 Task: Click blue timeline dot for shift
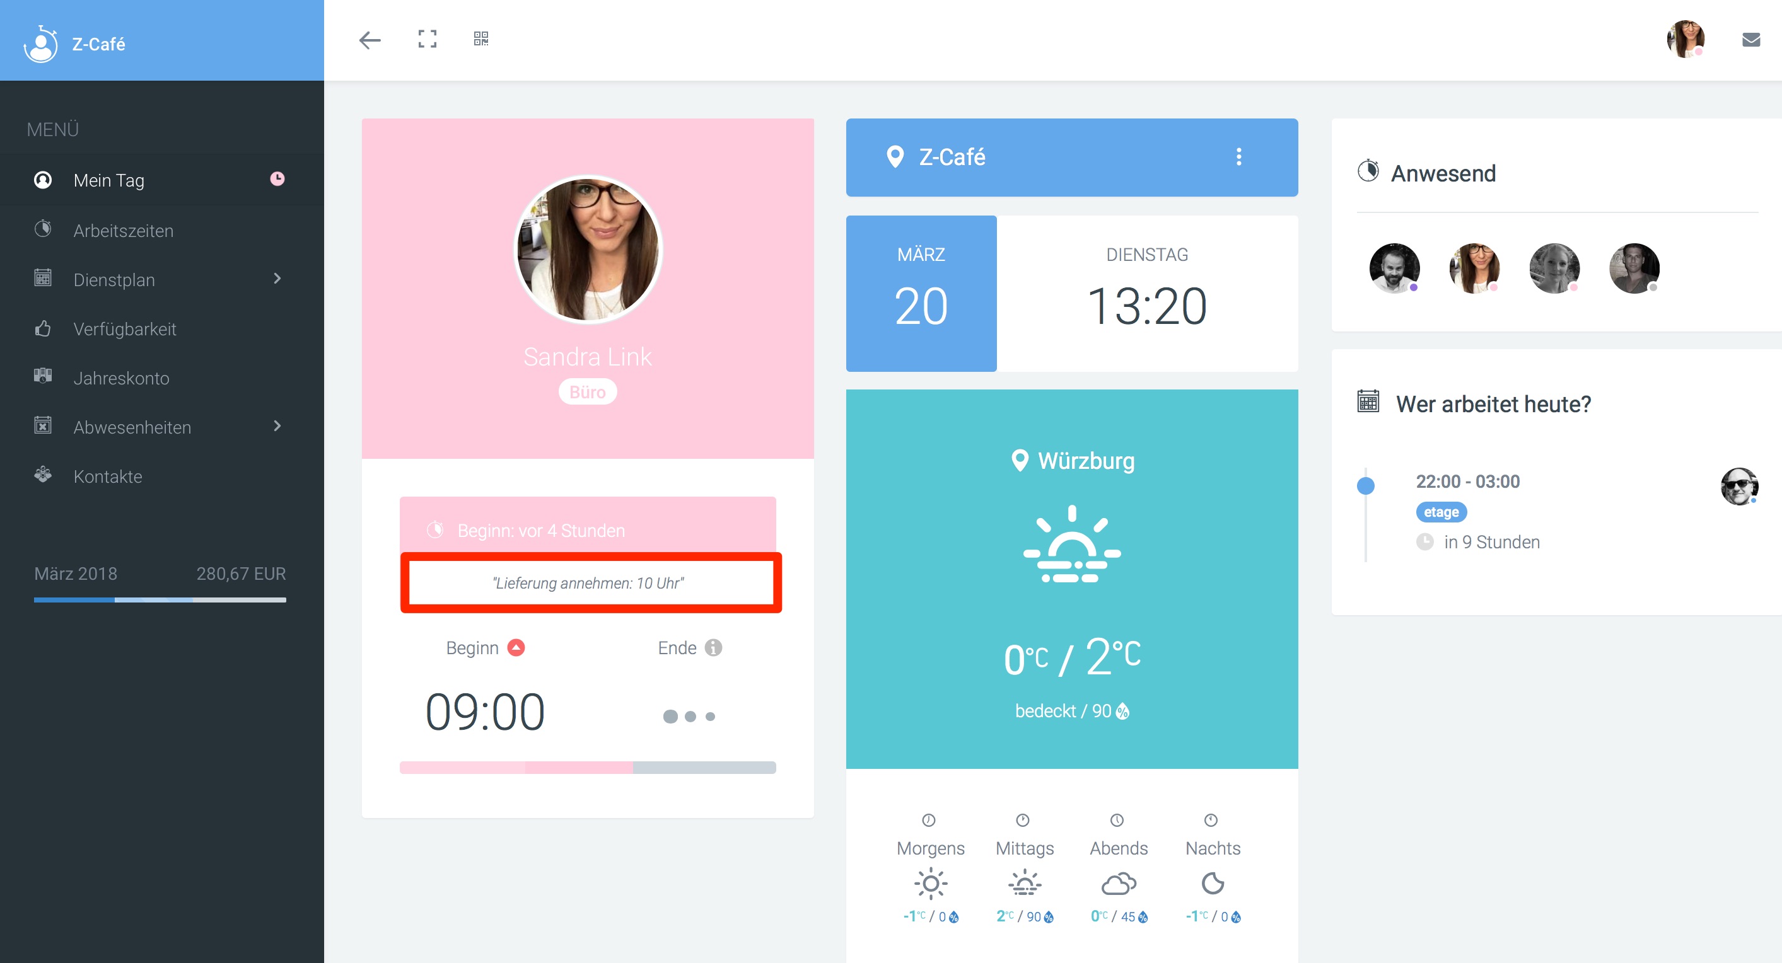pos(1366,485)
